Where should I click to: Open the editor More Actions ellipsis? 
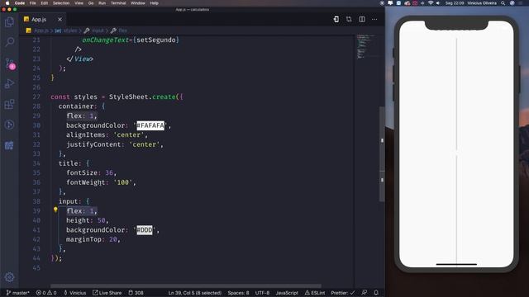click(374, 19)
